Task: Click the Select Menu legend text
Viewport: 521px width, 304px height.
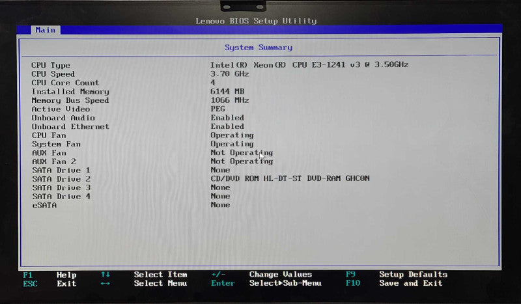Action: [x=160, y=283]
